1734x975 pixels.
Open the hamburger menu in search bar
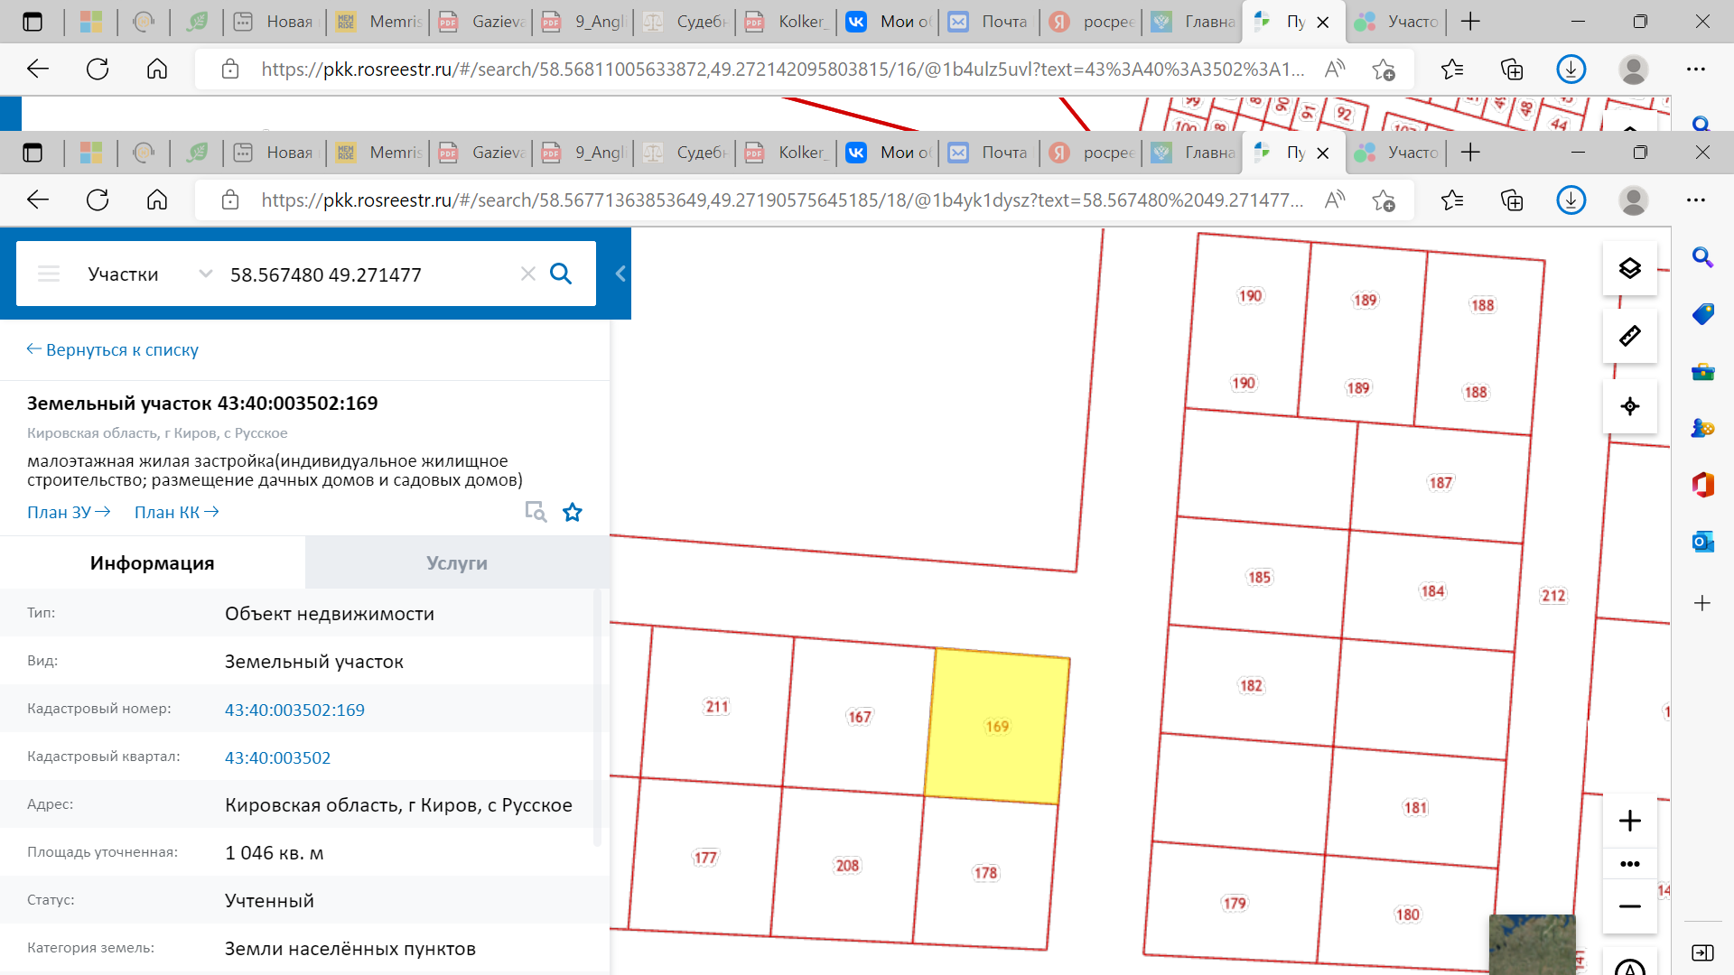pos(49,274)
